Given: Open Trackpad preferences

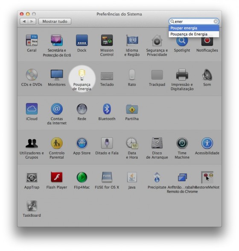Looking at the screenshot, I should click(157, 74).
